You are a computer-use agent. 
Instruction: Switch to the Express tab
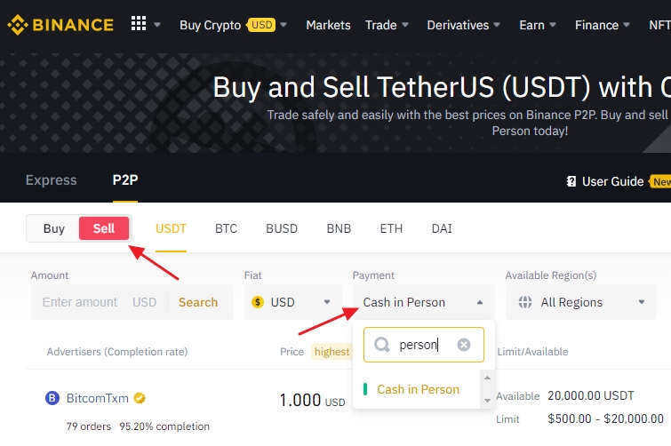coord(52,180)
